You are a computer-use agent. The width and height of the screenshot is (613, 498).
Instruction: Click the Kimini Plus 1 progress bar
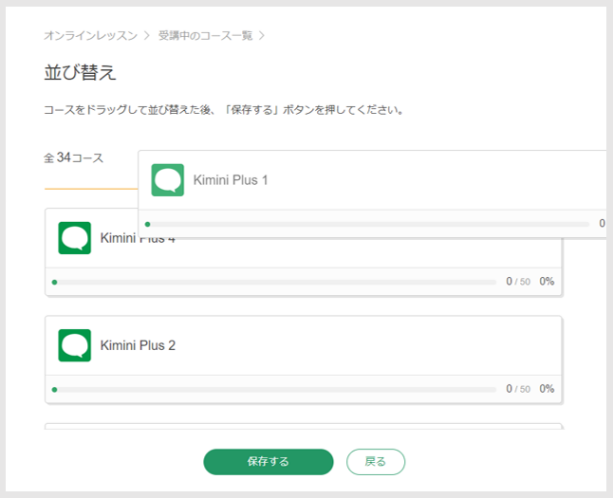click(x=367, y=224)
